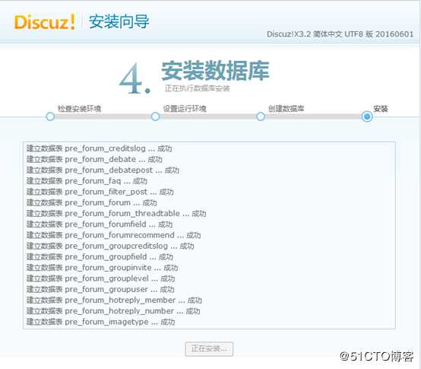Screen dimensions: 421x369
Task: Click log line pre_forum_groupinvite
Action: click(x=102, y=268)
